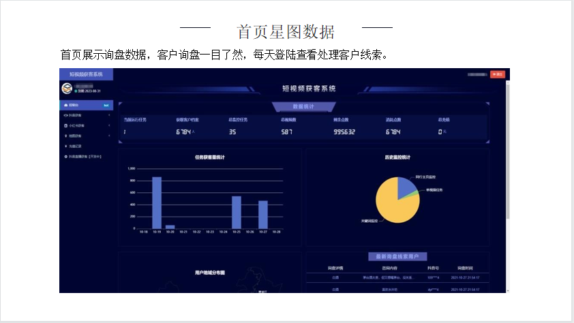Screen dimensions: 574x323
Task: Click the 小红书获客 book icon
Action: click(66, 125)
